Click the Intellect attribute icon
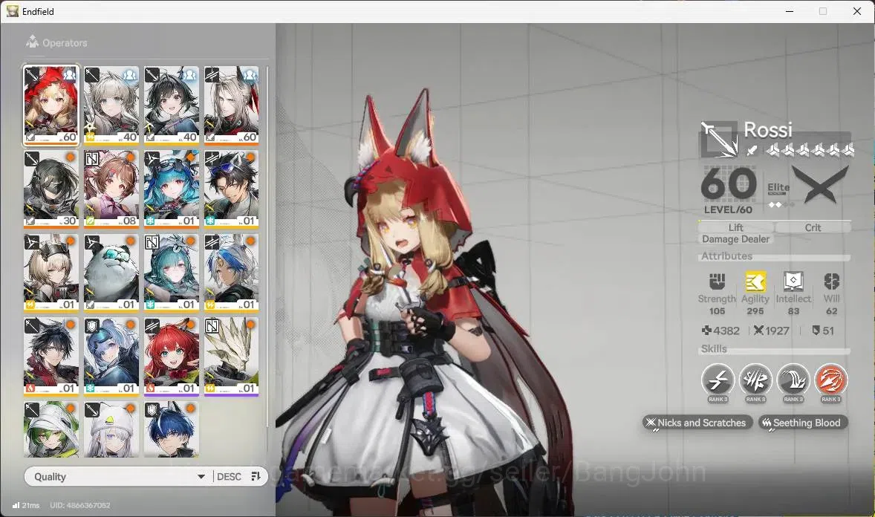Screen dimensions: 875x517 793,282
